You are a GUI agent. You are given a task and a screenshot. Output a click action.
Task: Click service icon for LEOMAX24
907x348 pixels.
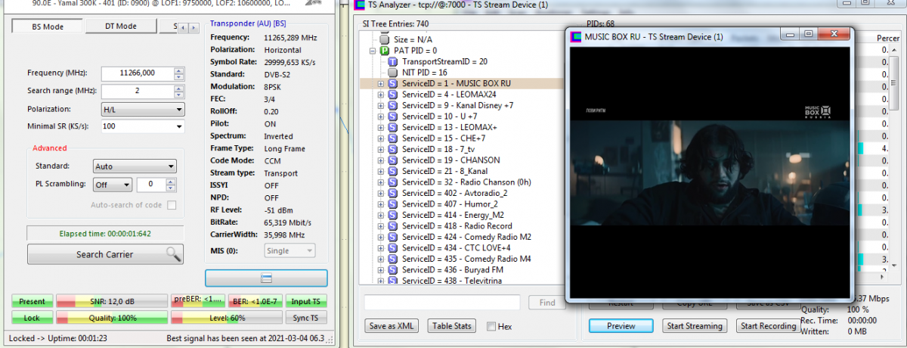point(392,95)
